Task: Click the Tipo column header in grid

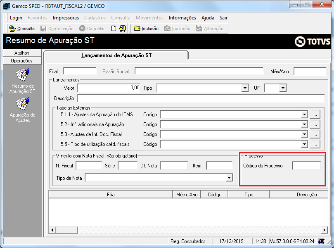Action: click(x=249, y=195)
